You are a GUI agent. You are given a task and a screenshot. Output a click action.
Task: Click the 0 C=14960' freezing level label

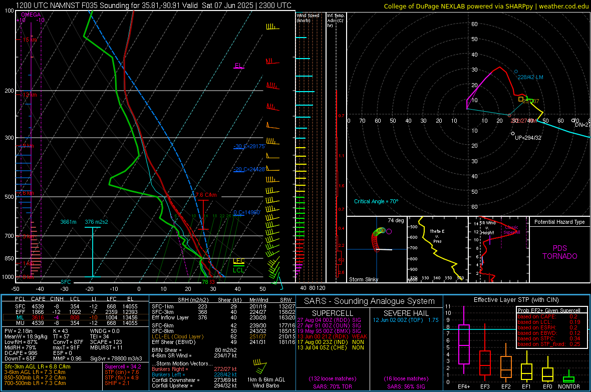(x=247, y=212)
